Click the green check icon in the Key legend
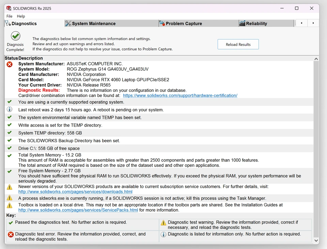The image size is (327, 249). coord(11,223)
